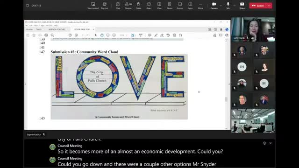Screen dimensions: 299x168
Task: Open the Acrobat account avatar
Action: (227, 29)
